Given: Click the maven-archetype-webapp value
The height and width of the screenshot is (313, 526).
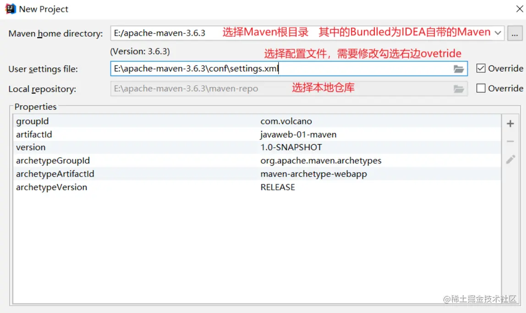Looking at the screenshot, I should [314, 174].
